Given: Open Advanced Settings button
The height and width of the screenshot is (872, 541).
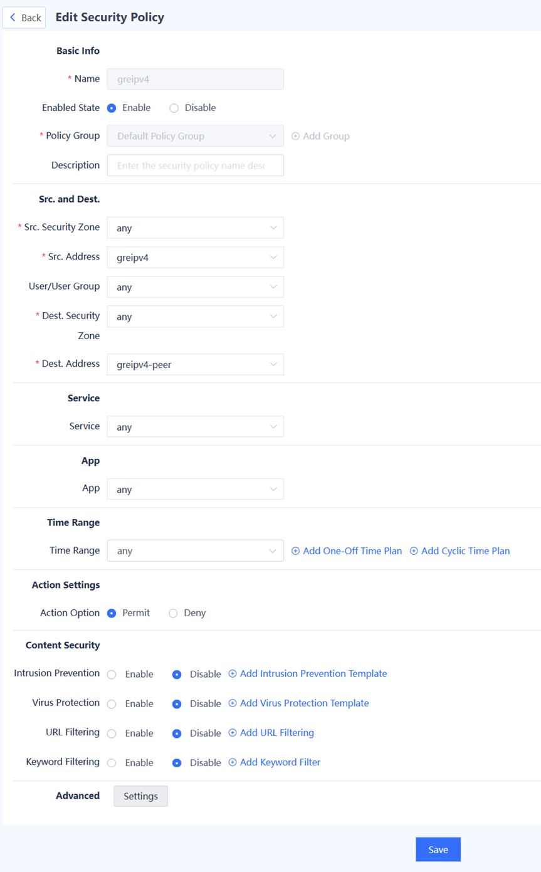Looking at the screenshot, I should click(x=140, y=796).
